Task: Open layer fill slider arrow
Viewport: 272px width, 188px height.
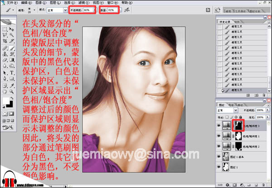Action: click(x=267, y=117)
